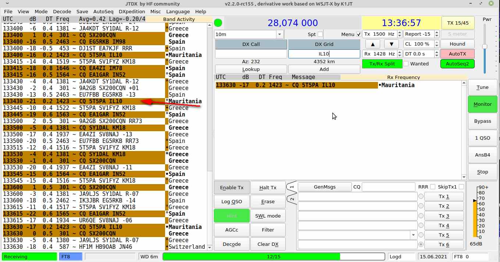Adjust the Pwr slider handle
Screen dimensions: 500x262
click(485, 47)
